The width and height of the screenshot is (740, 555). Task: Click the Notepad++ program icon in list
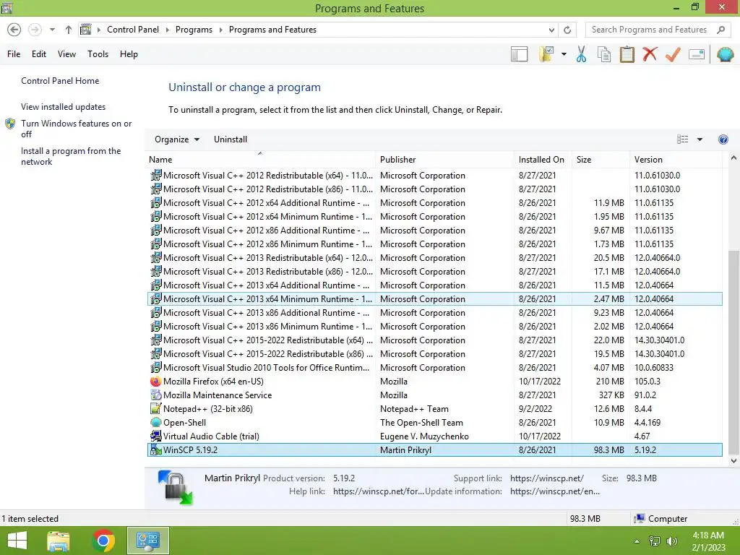coord(156,409)
